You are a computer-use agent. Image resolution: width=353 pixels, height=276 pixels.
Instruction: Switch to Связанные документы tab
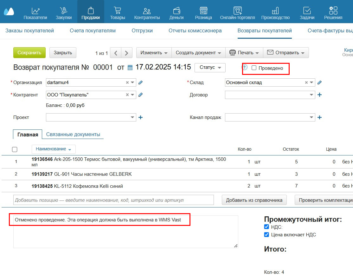point(73,135)
